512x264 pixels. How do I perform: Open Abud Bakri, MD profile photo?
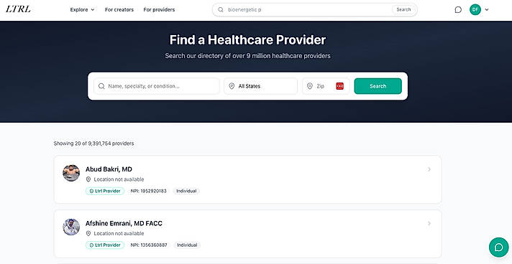click(71, 173)
